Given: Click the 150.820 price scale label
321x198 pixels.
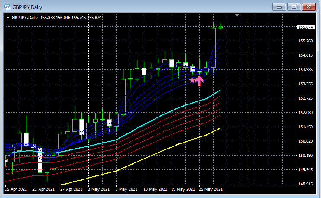Looking at the screenshot, I should [305, 141].
